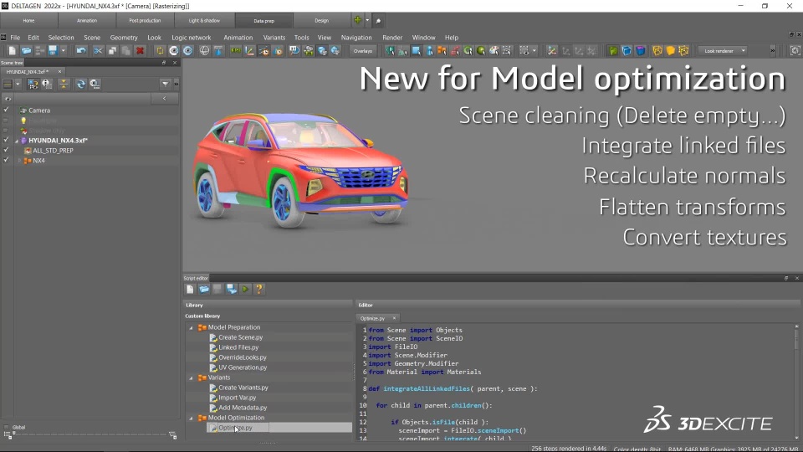Click the filter funnel icon in Scene tree
The image size is (803, 452).
[165, 84]
